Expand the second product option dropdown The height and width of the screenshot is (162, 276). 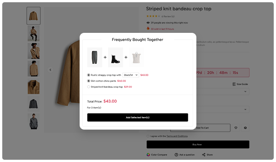223,109
